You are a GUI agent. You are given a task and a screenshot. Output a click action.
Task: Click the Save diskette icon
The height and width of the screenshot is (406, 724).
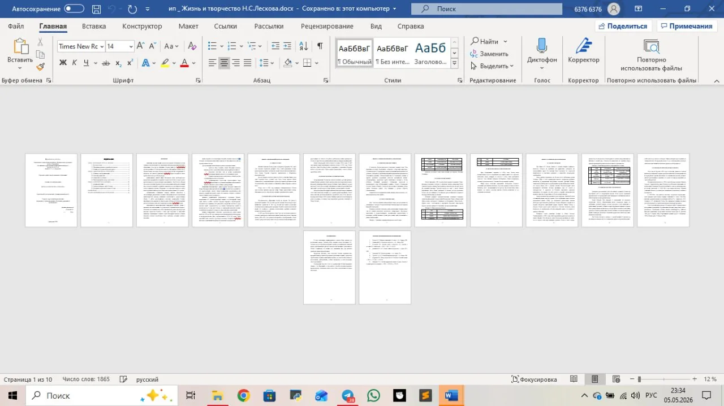point(96,9)
